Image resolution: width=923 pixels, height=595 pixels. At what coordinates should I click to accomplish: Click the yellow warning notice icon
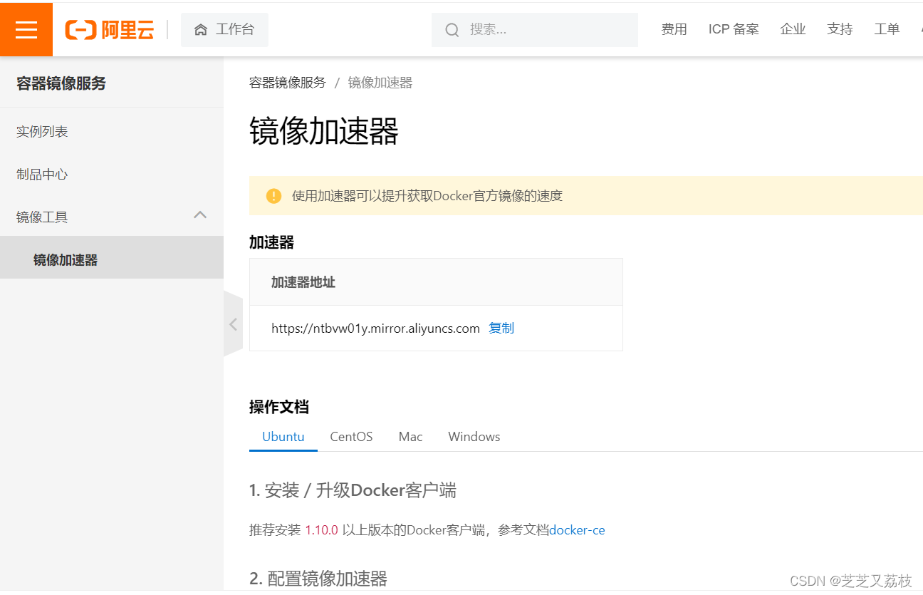273,196
